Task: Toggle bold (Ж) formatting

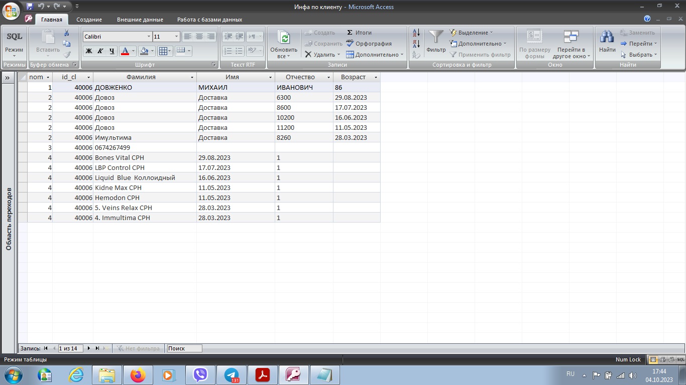Action: pyautogui.click(x=89, y=51)
